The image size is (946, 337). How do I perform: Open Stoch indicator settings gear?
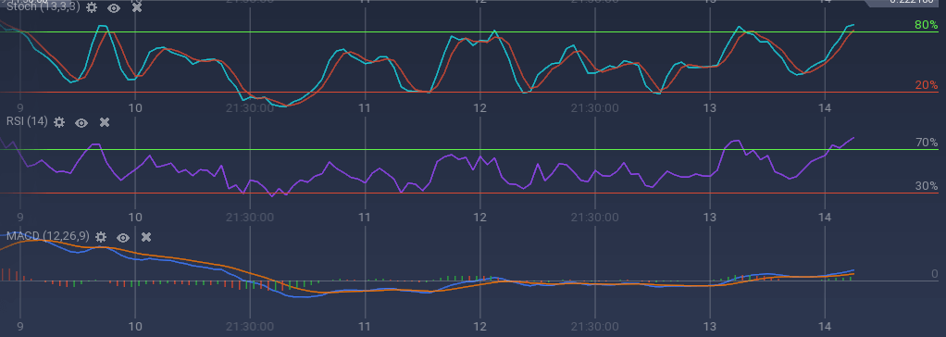(x=91, y=7)
